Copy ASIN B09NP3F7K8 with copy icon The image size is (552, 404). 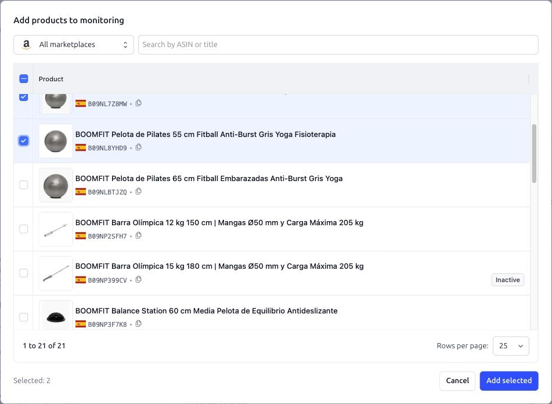click(x=138, y=323)
